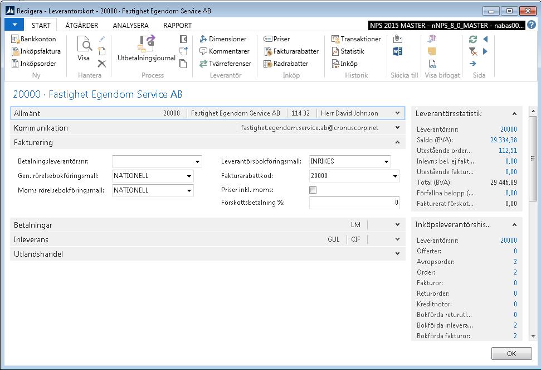Screen dimensions: 541x370
Task: Click the OneNote icon in Visa bifogat
Action: click(x=432, y=39)
